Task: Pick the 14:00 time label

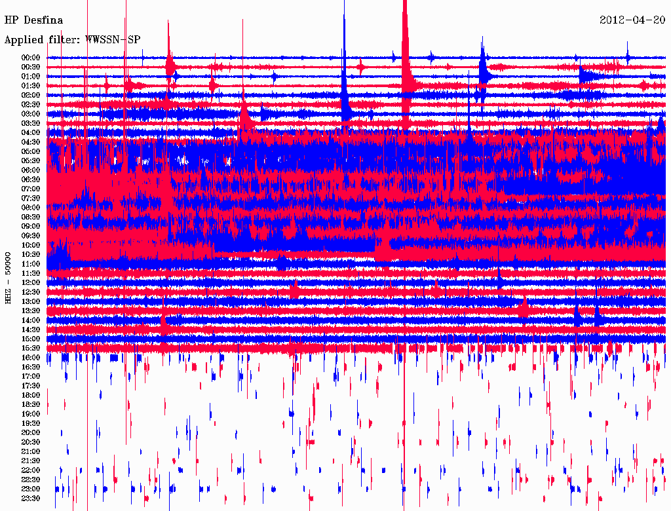Action: (31, 320)
